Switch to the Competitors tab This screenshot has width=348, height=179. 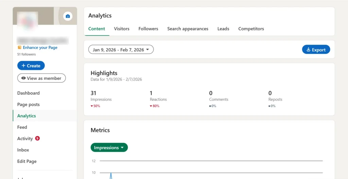[251, 29]
